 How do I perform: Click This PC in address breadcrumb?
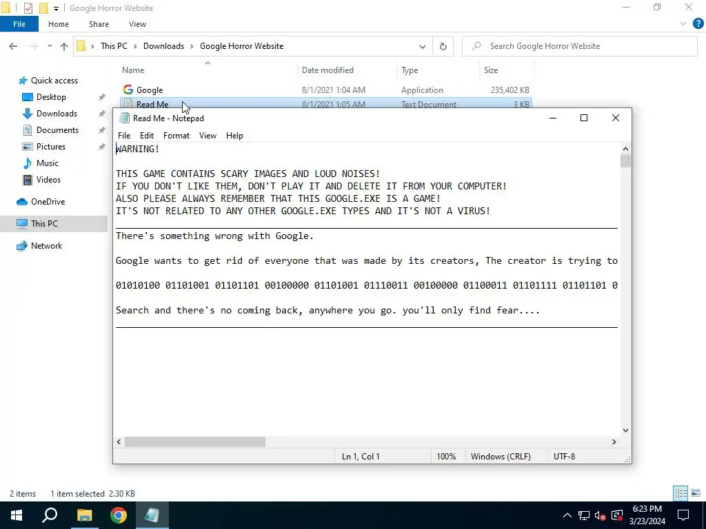[114, 46]
